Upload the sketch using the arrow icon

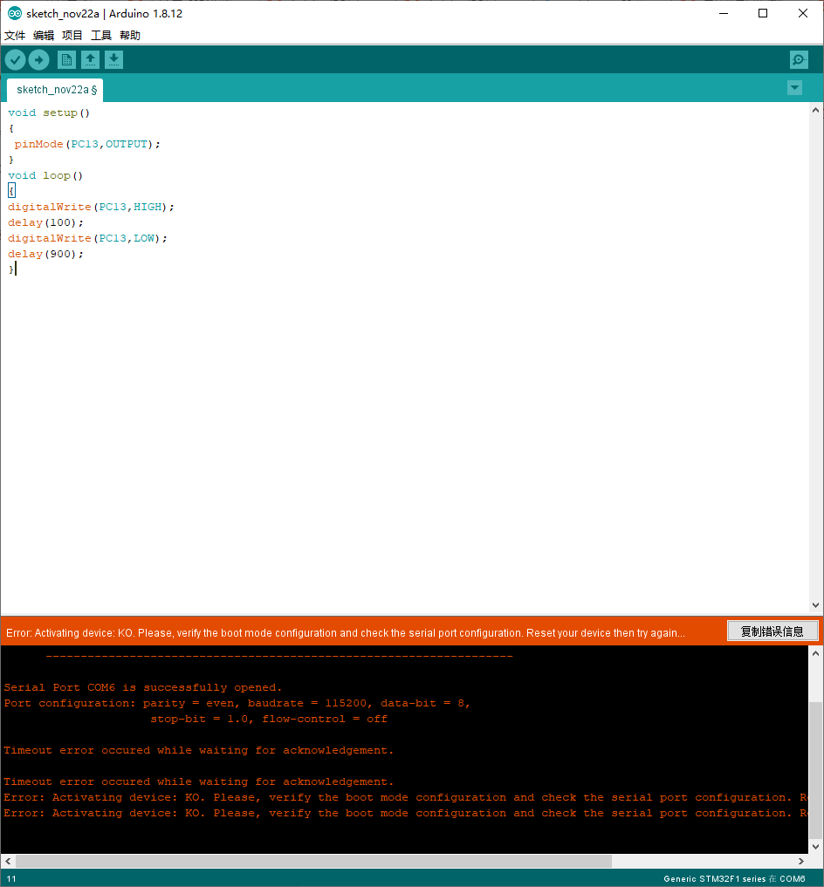coord(38,59)
